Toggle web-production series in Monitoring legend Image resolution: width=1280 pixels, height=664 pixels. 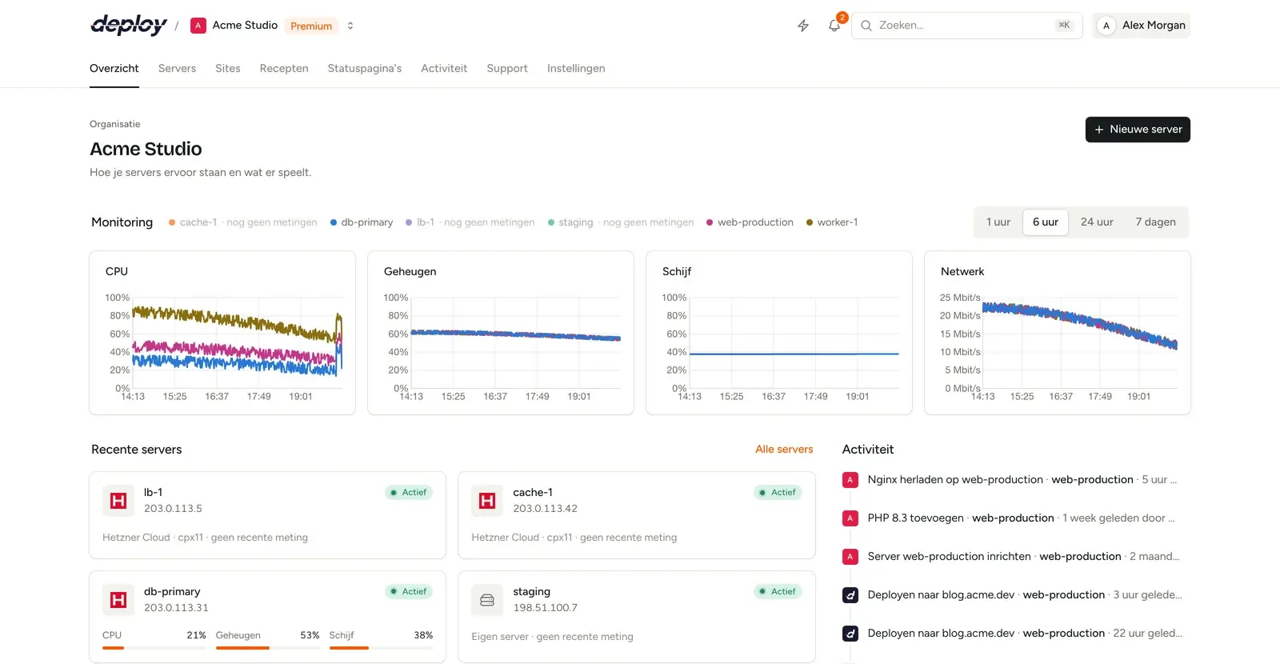750,222
